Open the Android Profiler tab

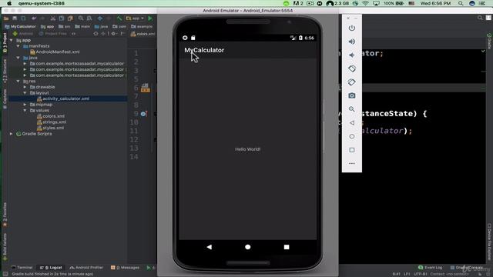click(x=86, y=268)
